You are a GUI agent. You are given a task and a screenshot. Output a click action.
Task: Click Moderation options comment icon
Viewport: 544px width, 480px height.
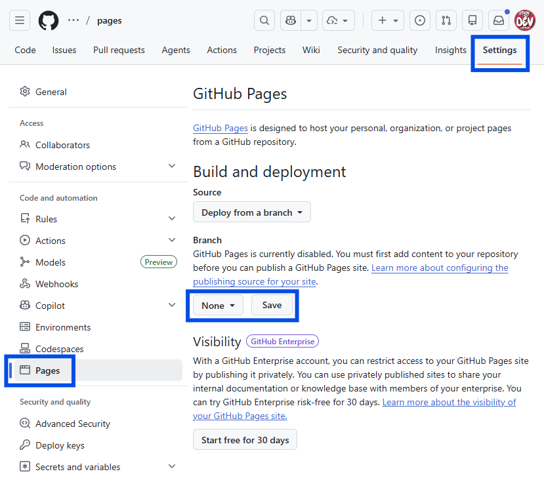(x=25, y=167)
